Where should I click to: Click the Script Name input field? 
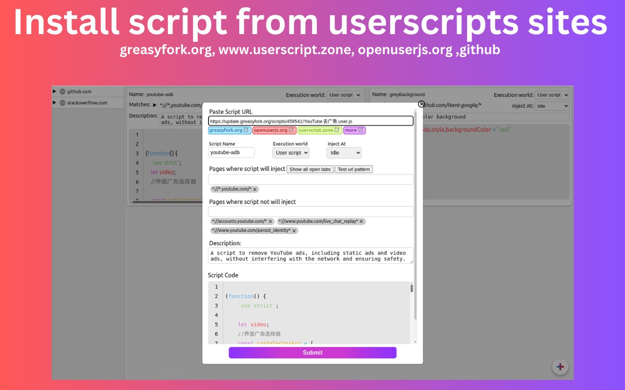231,153
